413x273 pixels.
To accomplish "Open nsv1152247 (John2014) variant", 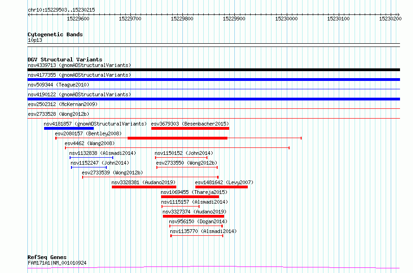I will (x=100, y=163).
